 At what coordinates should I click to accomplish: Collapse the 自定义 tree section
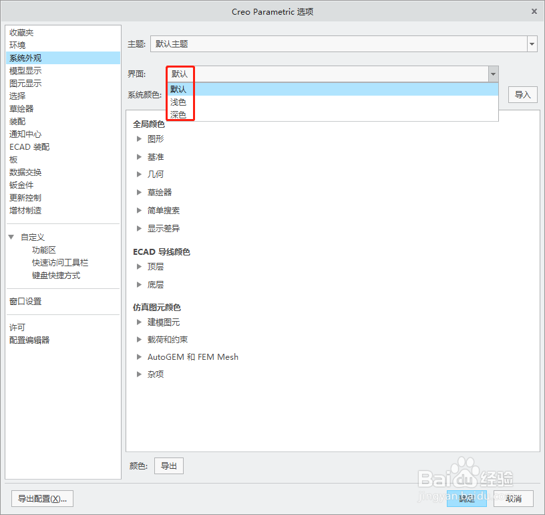11,237
